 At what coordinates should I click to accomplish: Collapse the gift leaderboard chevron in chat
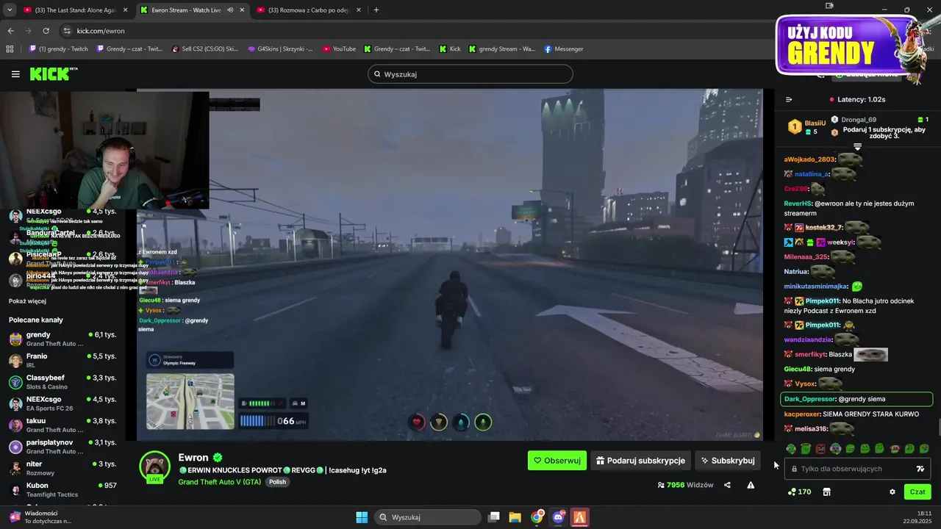coord(857,147)
